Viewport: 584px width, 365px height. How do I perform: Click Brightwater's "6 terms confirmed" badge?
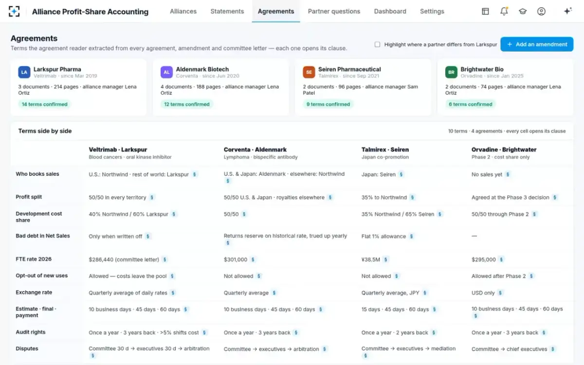tap(471, 104)
